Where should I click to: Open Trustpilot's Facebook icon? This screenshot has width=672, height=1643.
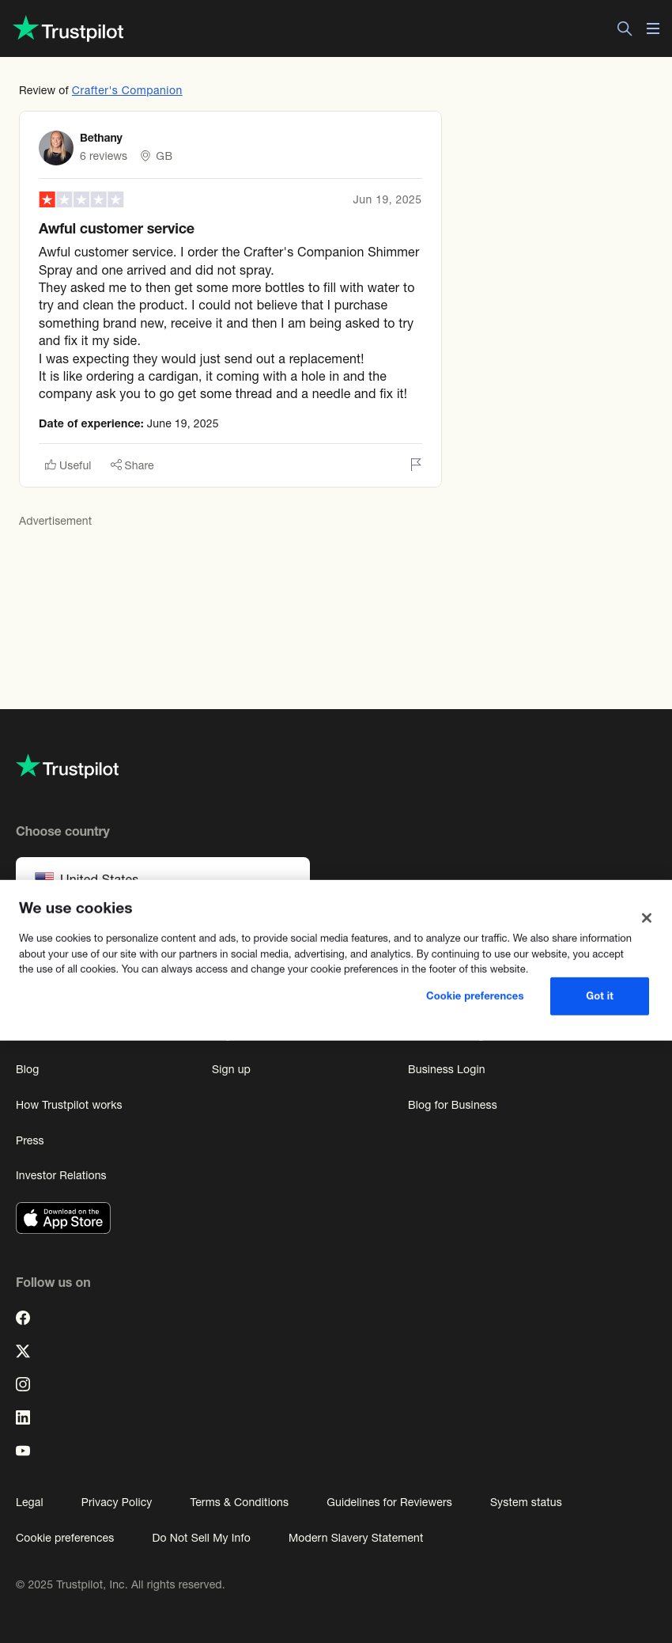[23, 1318]
